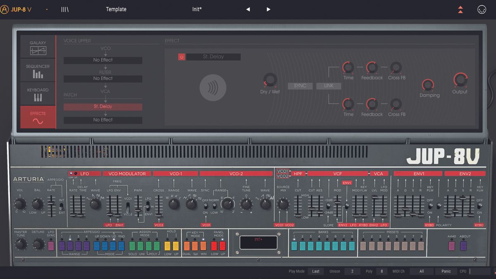The image size is (496, 279).
Task: Go to next preset with the arrow
Action: [x=268, y=9]
